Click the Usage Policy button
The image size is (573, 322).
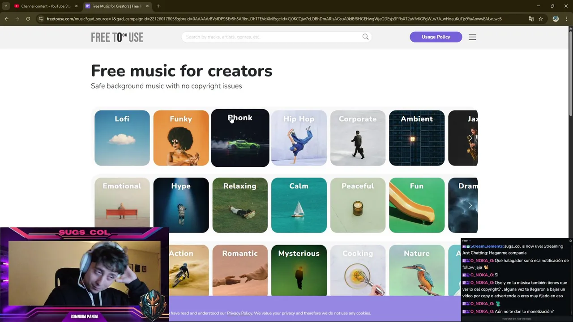pos(436,37)
